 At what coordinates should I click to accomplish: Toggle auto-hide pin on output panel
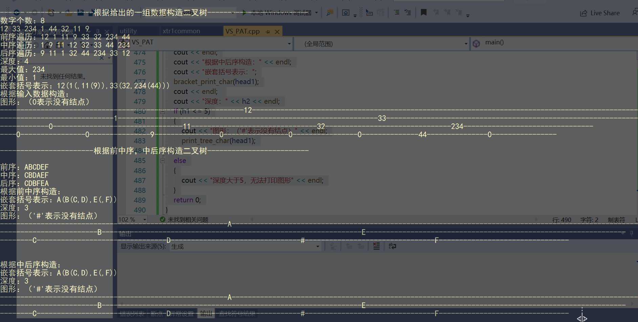(632, 233)
